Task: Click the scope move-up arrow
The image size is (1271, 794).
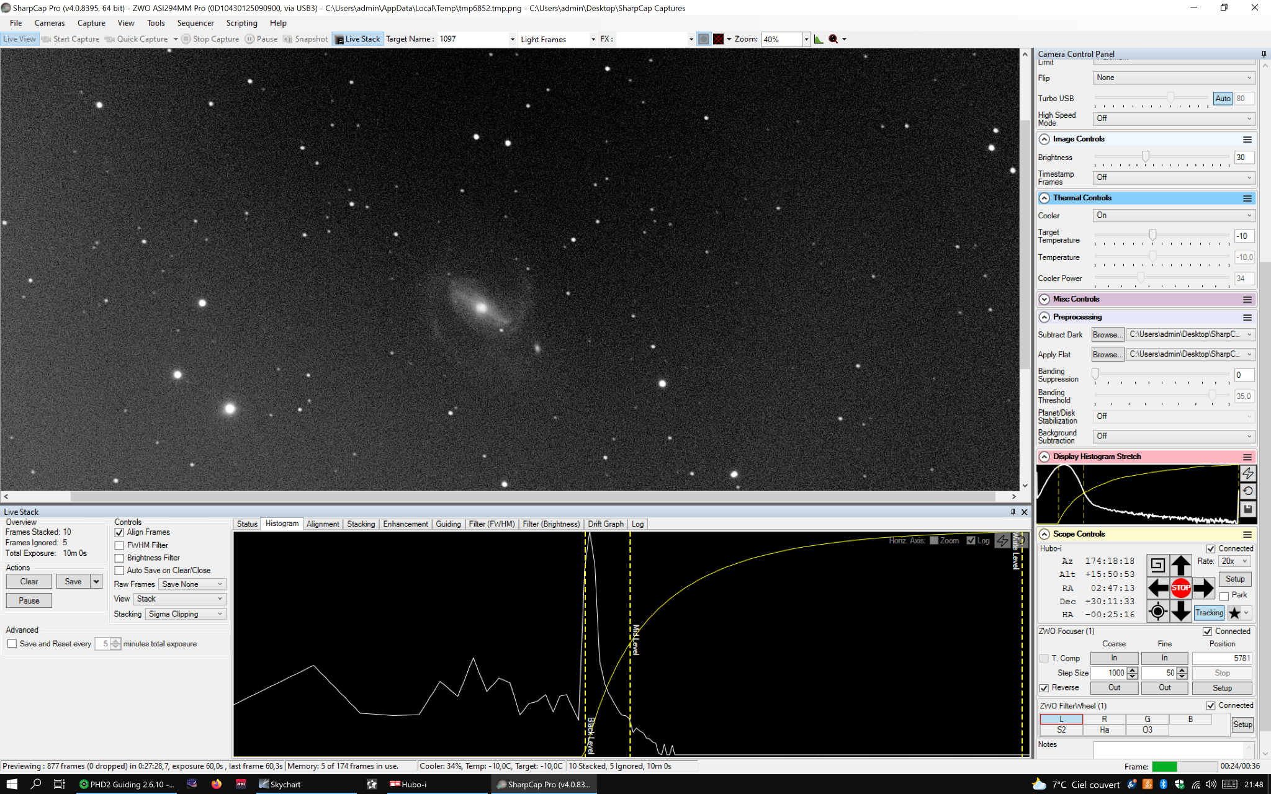Action: 1180,565
